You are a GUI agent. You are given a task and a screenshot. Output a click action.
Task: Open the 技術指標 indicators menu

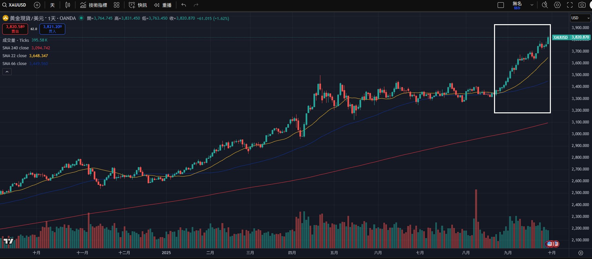[94, 5]
